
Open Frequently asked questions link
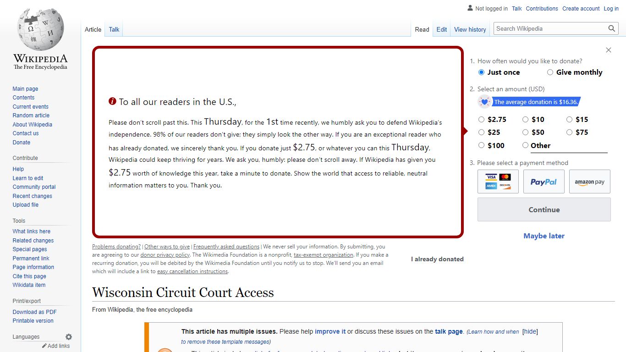point(226,247)
